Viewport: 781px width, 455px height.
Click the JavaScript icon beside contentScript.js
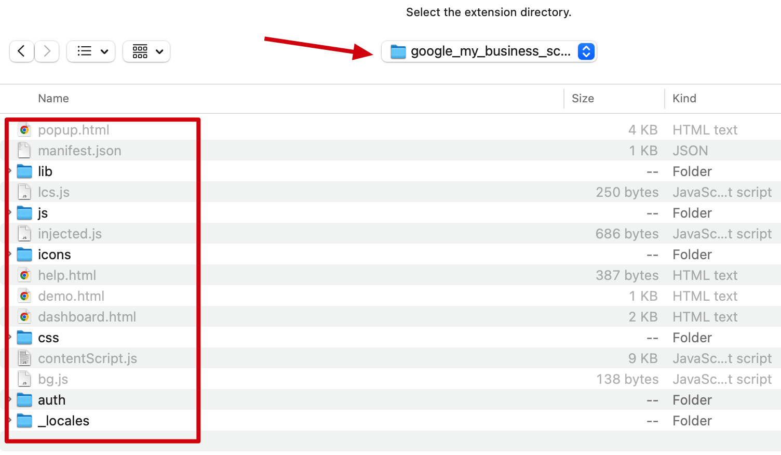(24, 358)
